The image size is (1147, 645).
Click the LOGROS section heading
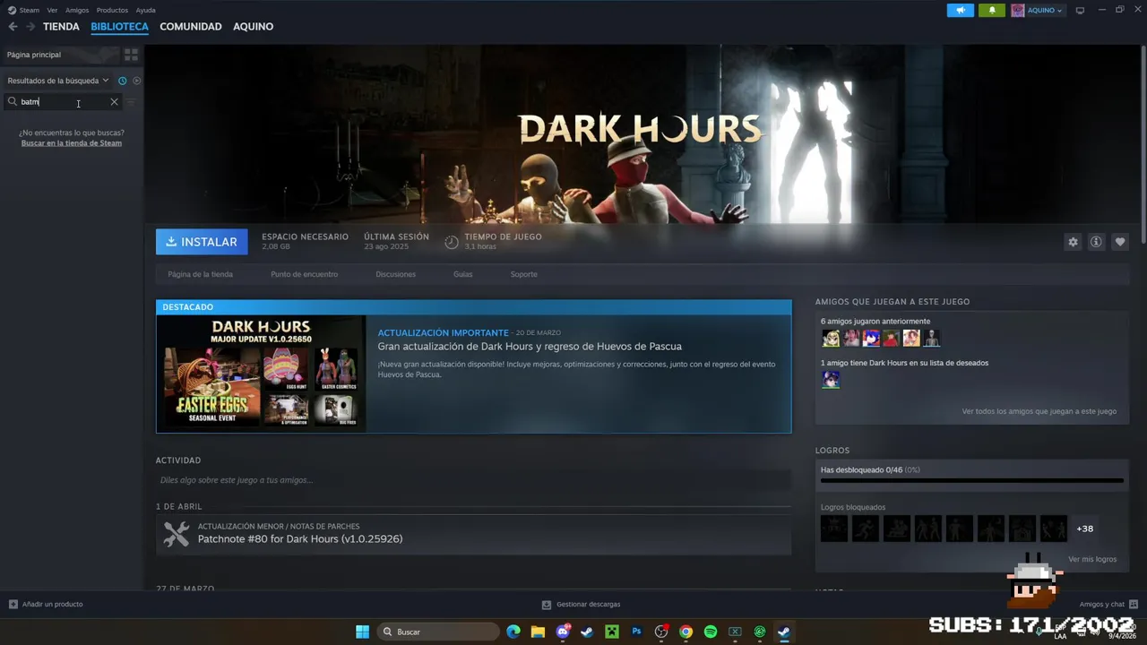(x=832, y=451)
